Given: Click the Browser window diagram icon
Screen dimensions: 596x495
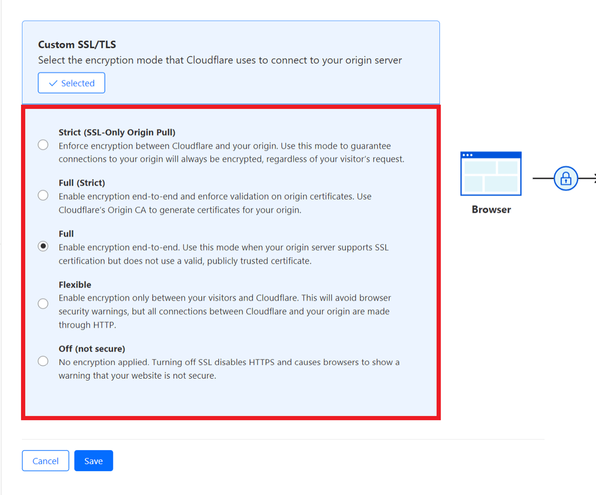Looking at the screenshot, I should [x=491, y=173].
